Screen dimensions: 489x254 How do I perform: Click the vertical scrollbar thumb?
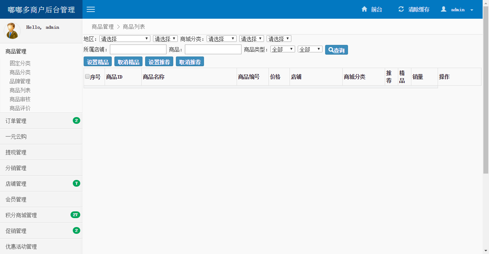tap(486, 90)
